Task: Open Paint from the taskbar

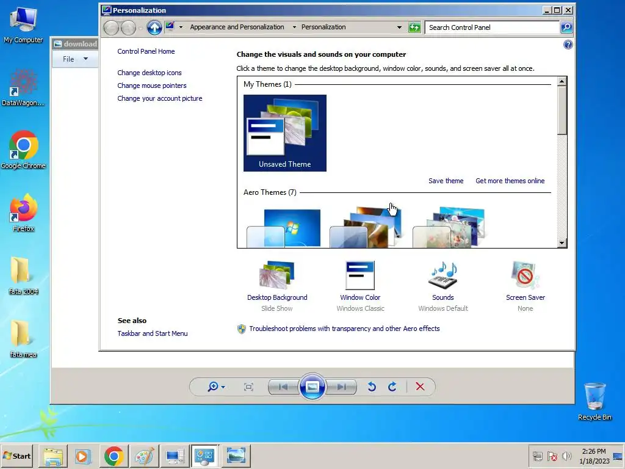Action: 144,456
